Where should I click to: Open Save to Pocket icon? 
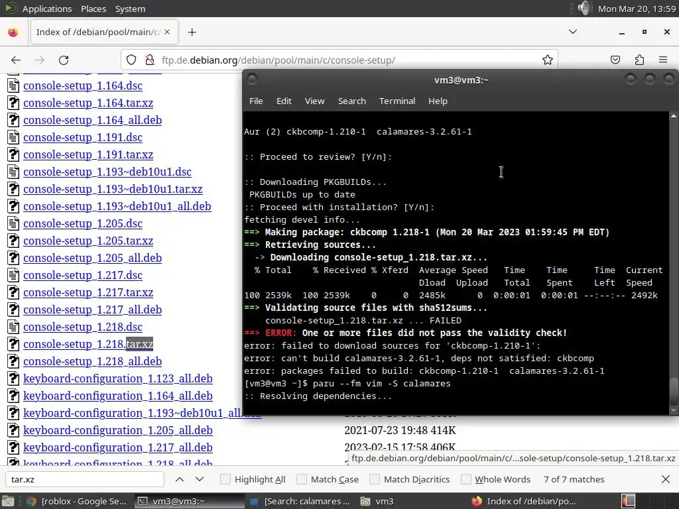click(x=615, y=60)
